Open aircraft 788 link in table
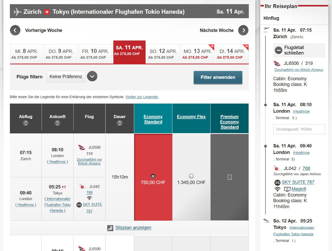The height and width of the screenshot is (251, 332). pyautogui.click(x=89, y=193)
